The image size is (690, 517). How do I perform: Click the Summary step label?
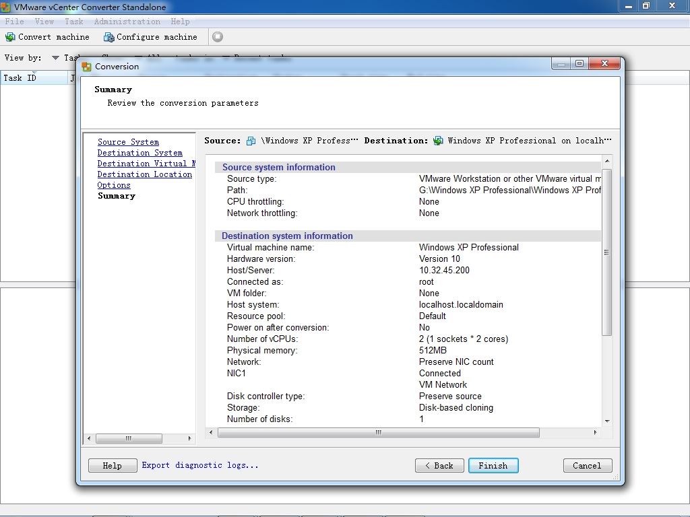117,196
